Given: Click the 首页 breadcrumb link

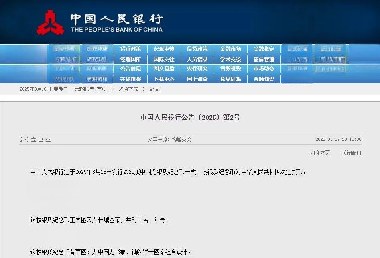Looking at the screenshot, I should (102, 89).
